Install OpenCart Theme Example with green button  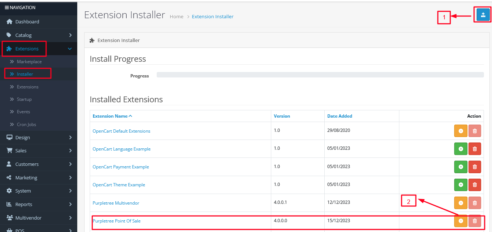(461, 185)
